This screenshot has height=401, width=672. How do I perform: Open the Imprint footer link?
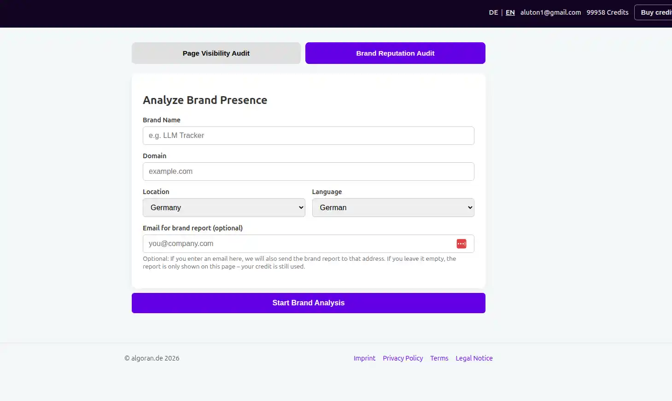coord(364,358)
